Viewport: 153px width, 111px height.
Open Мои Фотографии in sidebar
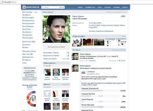click(x=28, y=18)
